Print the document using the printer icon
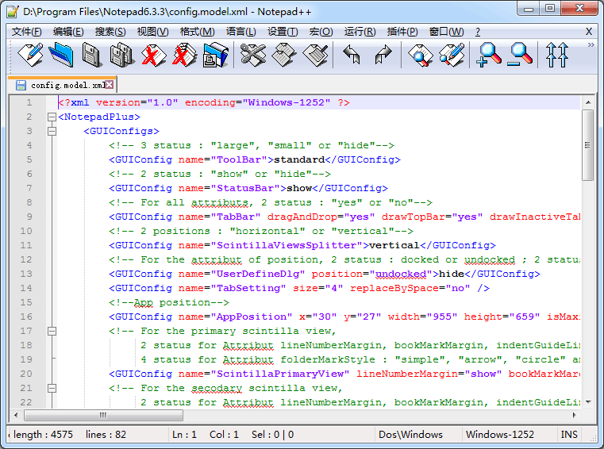Screen dimensions: 604x449 tap(215, 55)
